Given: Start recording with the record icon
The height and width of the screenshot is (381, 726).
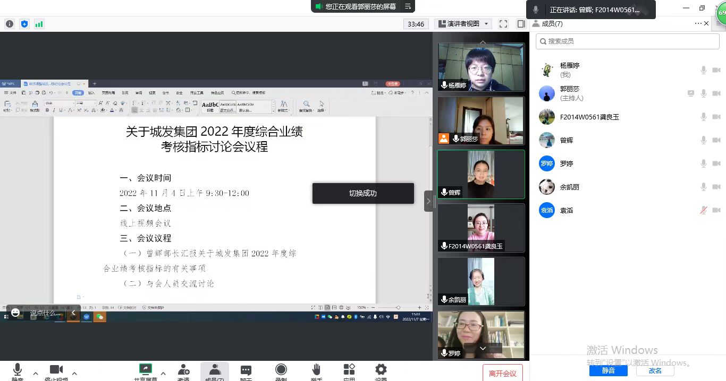Looking at the screenshot, I should pos(281,370).
